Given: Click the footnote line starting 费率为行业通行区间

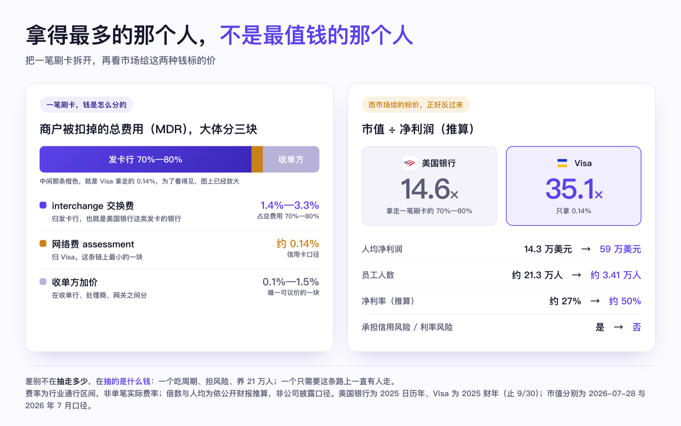Looking at the screenshot, I should coord(335,394).
